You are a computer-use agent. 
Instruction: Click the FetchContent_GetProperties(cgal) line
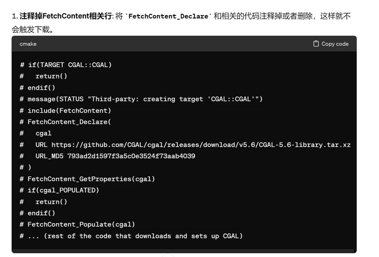[x=87, y=179]
